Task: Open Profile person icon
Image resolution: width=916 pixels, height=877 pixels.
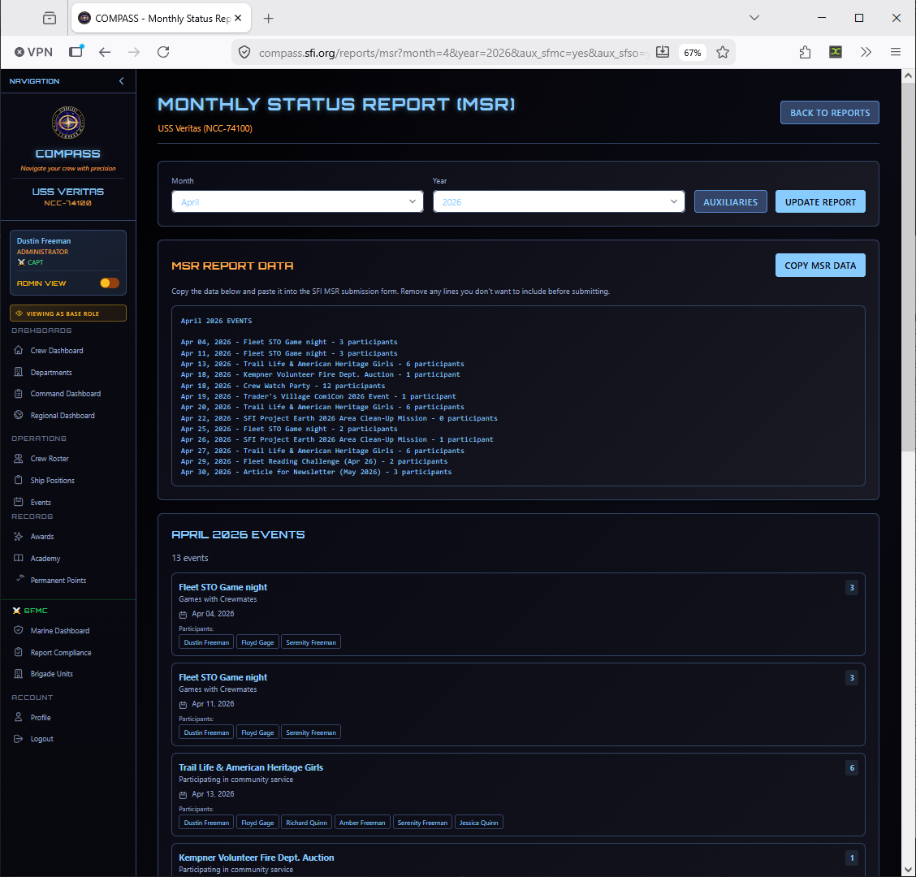Action: click(x=18, y=717)
